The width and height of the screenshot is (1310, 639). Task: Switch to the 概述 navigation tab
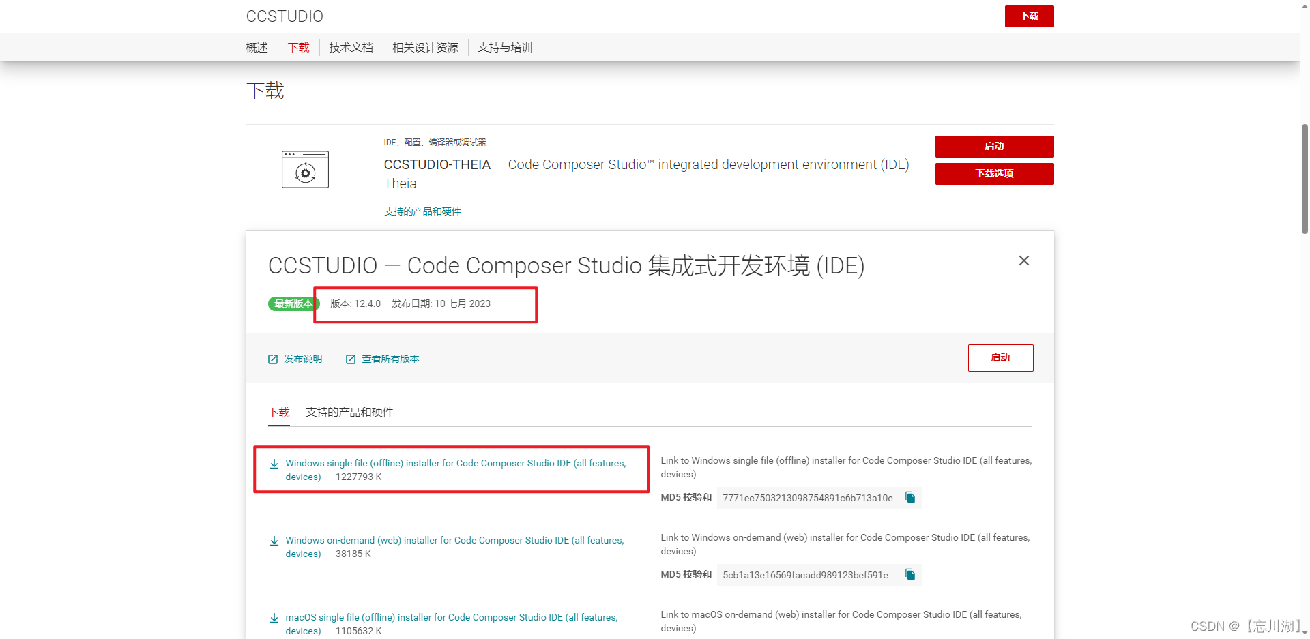[257, 47]
